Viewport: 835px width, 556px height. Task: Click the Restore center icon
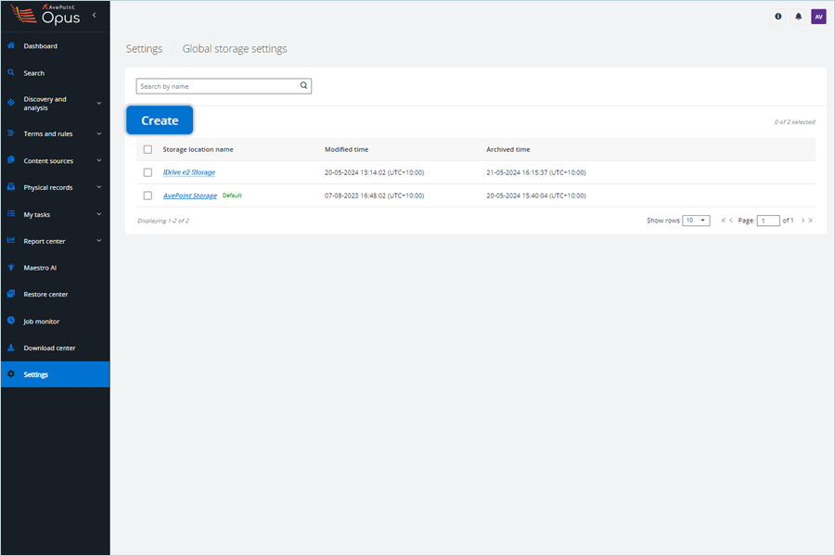point(10,294)
